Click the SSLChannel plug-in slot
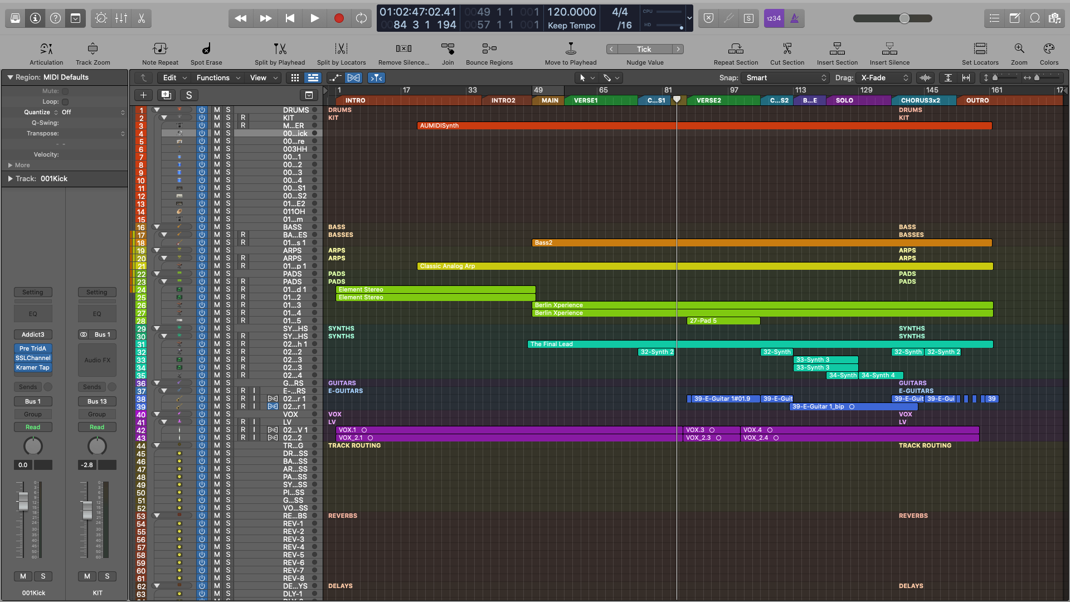Viewport: 1070px width, 602px height. tap(33, 358)
